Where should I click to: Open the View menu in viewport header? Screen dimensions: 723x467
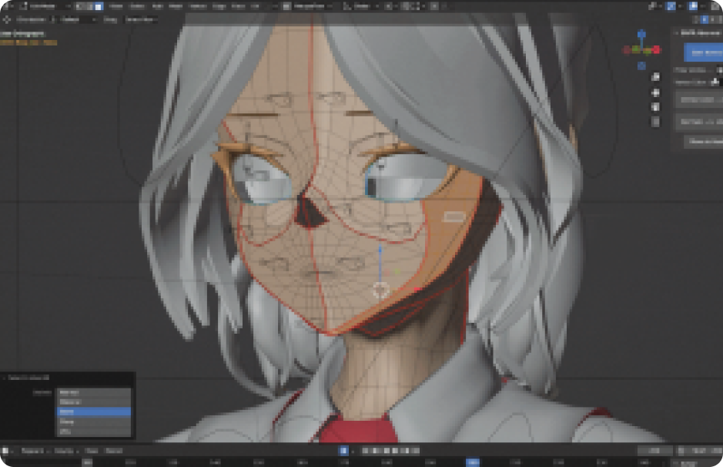(x=115, y=6)
